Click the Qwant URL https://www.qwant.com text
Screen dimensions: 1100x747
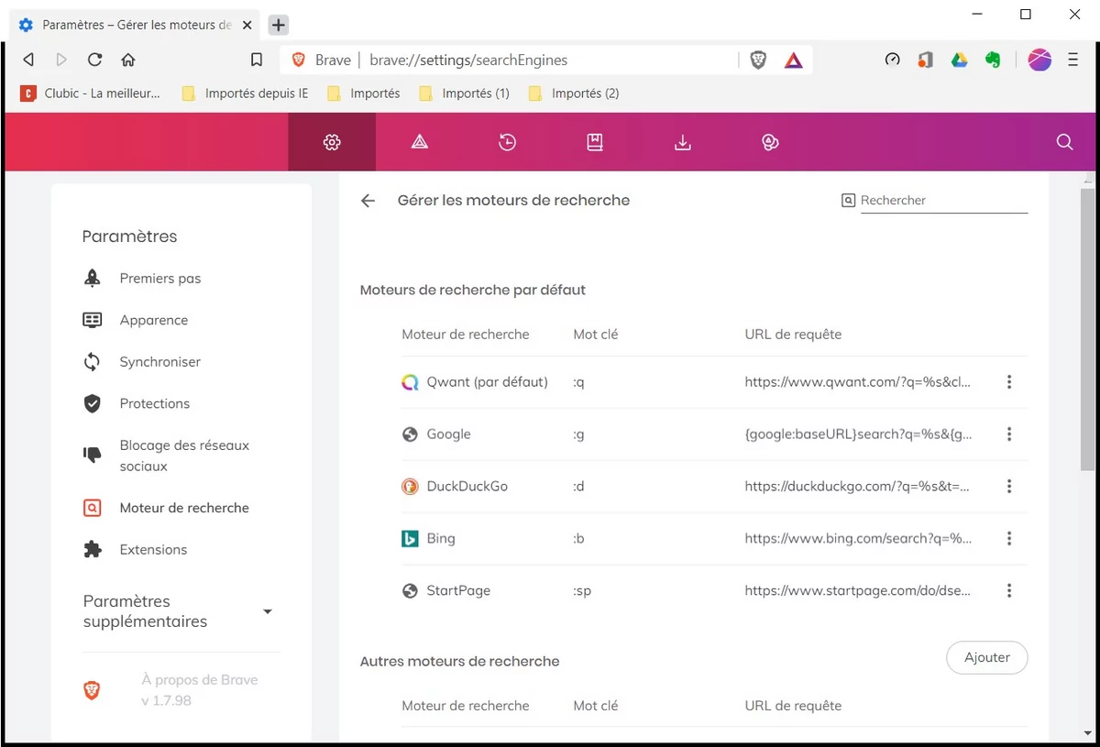click(x=857, y=382)
